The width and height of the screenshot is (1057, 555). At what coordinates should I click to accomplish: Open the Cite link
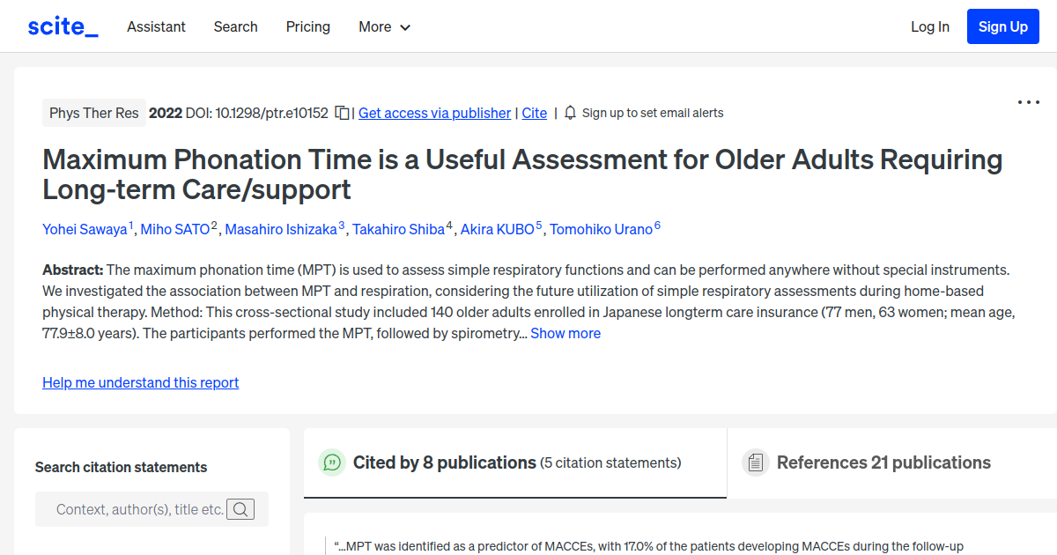pos(534,113)
